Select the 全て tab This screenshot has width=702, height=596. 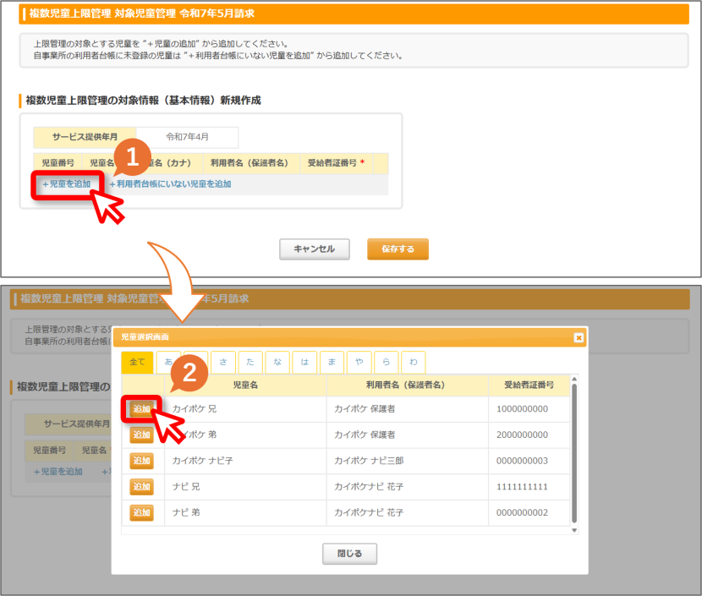[x=138, y=362]
